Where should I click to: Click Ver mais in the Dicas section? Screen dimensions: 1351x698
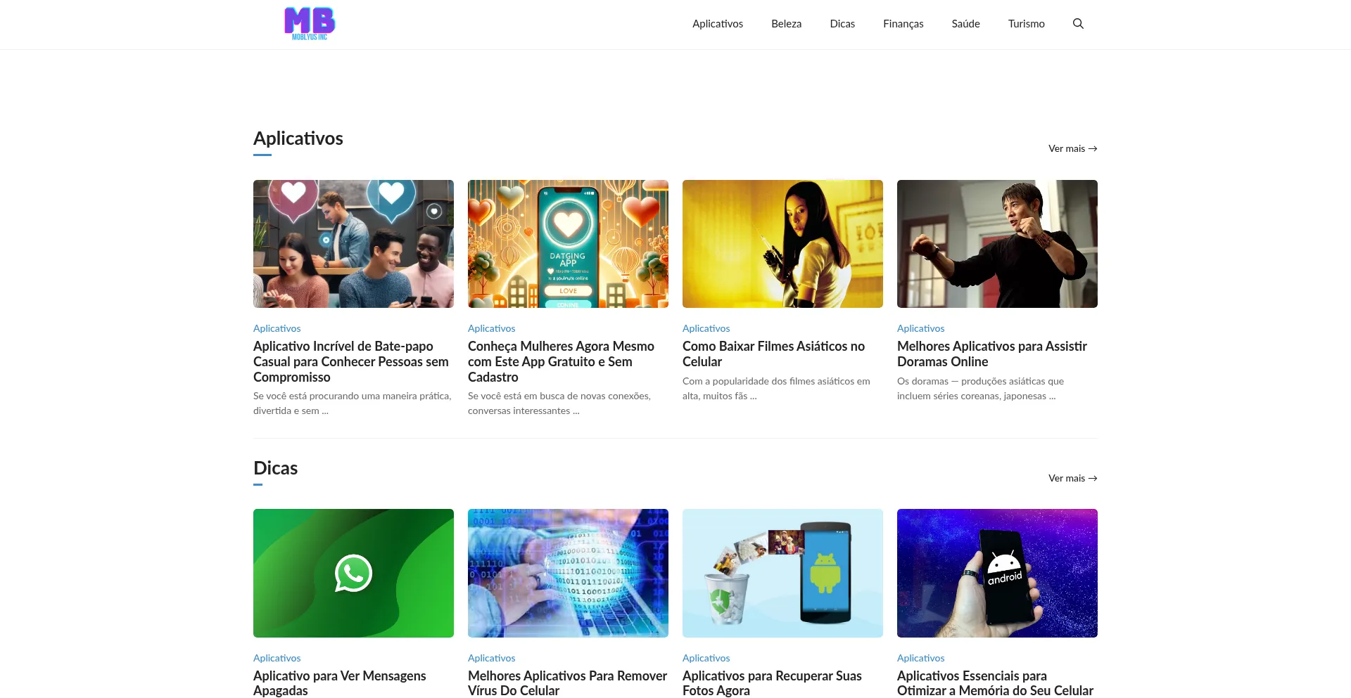[1072, 478]
